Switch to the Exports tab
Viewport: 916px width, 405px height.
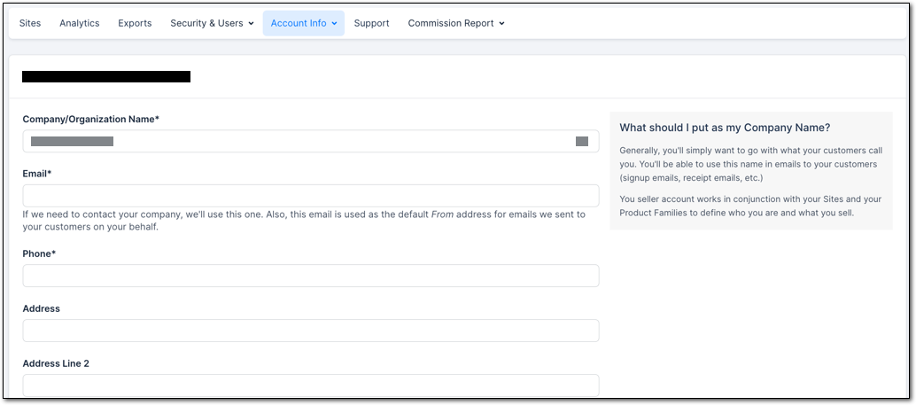point(135,23)
